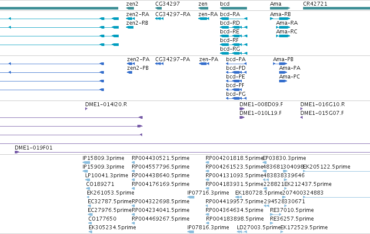Select the bcd-PG protein

236,94
